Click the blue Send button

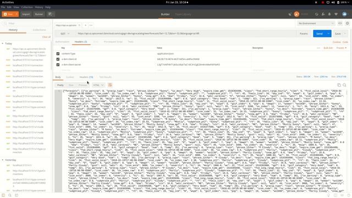[x=319, y=34]
